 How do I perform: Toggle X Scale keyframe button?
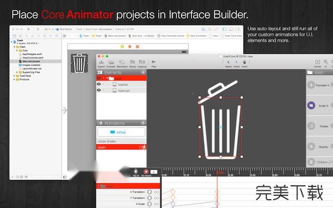(149, 204)
